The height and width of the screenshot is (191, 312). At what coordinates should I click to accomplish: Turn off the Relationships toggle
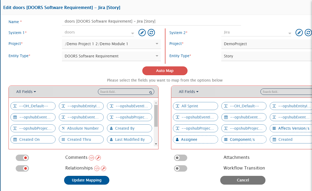point(22,168)
